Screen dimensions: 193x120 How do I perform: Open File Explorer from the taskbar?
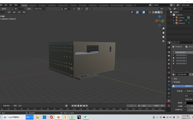coord(37,117)
